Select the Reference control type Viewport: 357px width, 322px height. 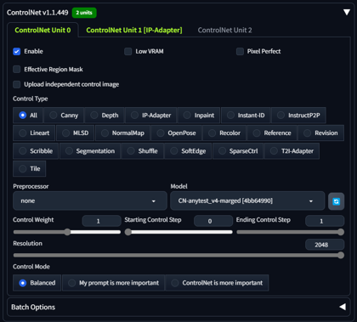click(272, 133)
